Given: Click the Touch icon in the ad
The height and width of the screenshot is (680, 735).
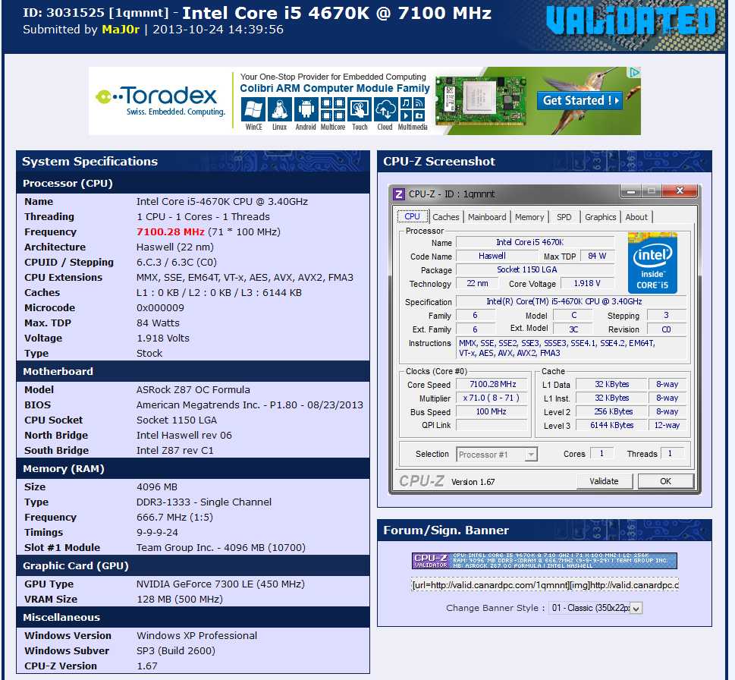Looking at the screenshot, I should point(360,109).
